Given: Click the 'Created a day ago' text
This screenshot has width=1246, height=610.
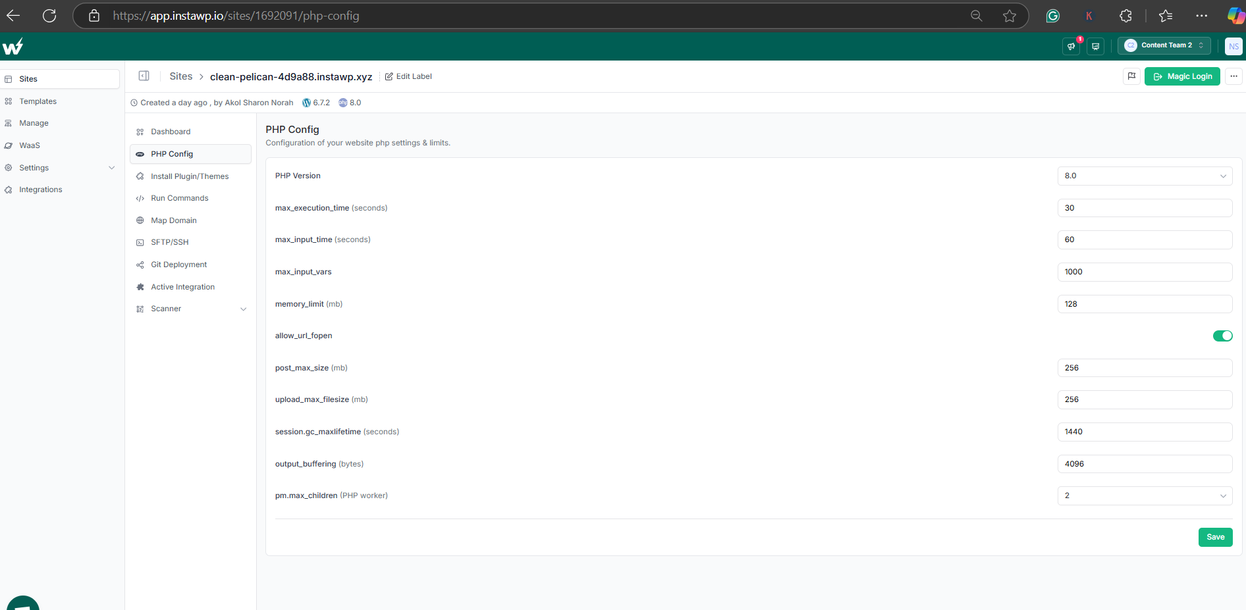Looking at the screenshot, I should 174,103.
